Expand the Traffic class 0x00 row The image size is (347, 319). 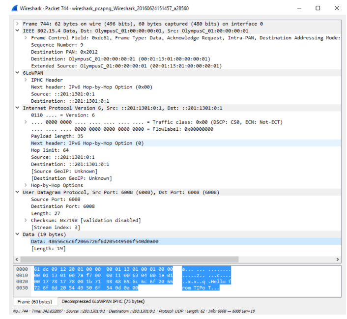click(26, 122)
